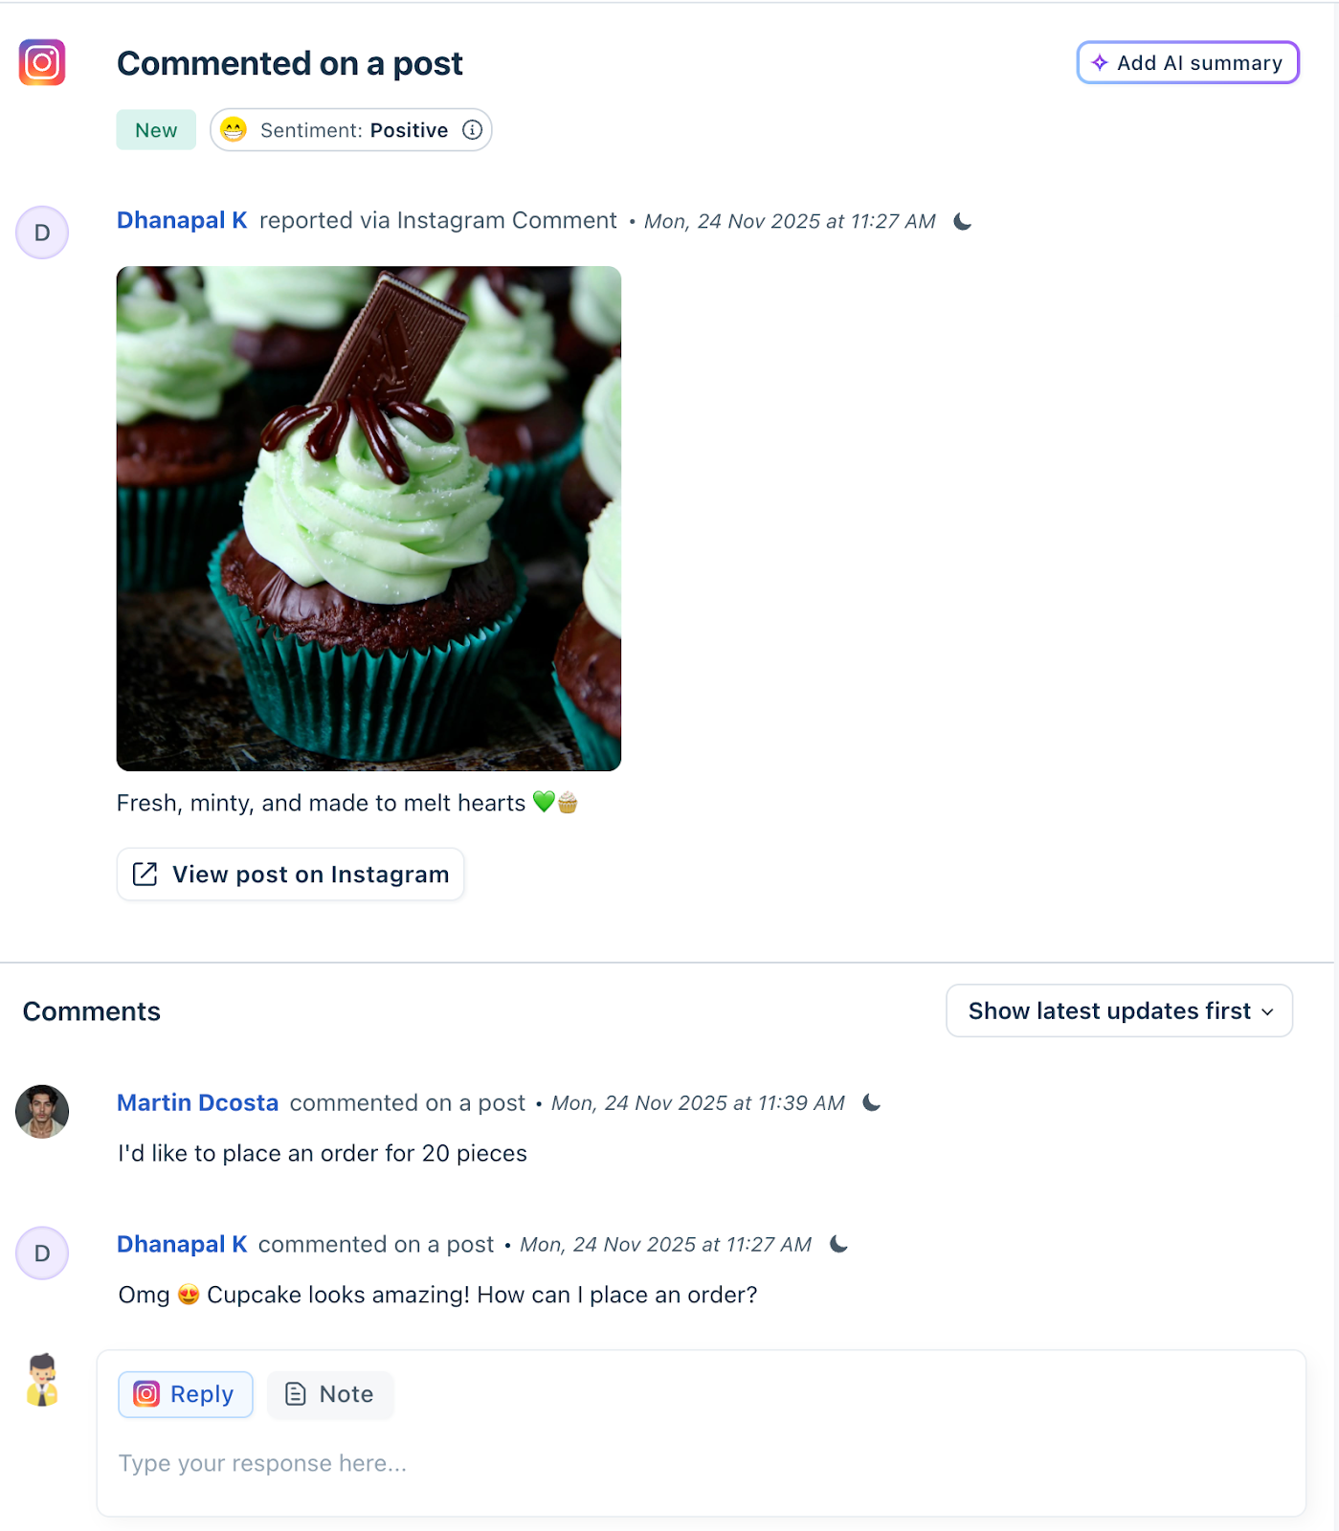Open Martin Dcosta's profile link
This screenshot has width=1339, height=1531.
tap(197, 1102)
